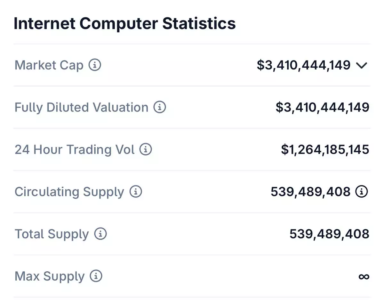This screenshot has width=384, height=303.
Task: Click the Market Cap value $3,410,444,149
Action: tap(303, 65)
